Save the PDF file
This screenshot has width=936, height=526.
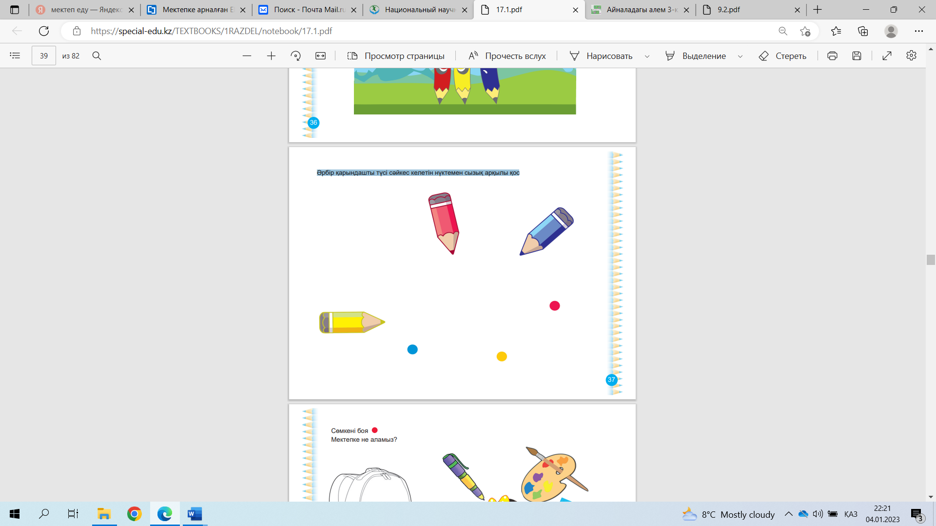click(x=857, y=56)
